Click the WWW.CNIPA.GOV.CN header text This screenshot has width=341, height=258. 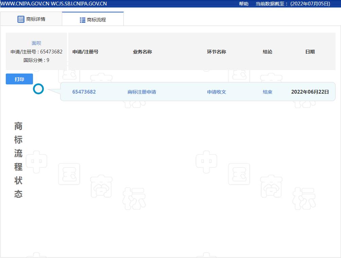click(25, 4)
